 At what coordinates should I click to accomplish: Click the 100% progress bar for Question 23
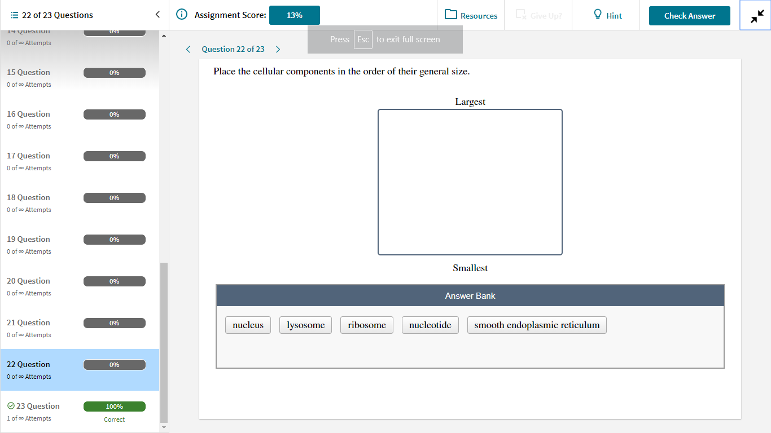point(114,406)
